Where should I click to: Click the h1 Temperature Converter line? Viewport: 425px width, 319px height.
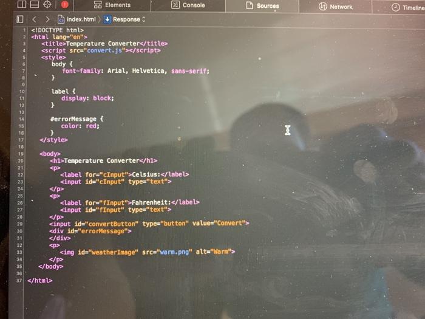click(x=104, y=161)
